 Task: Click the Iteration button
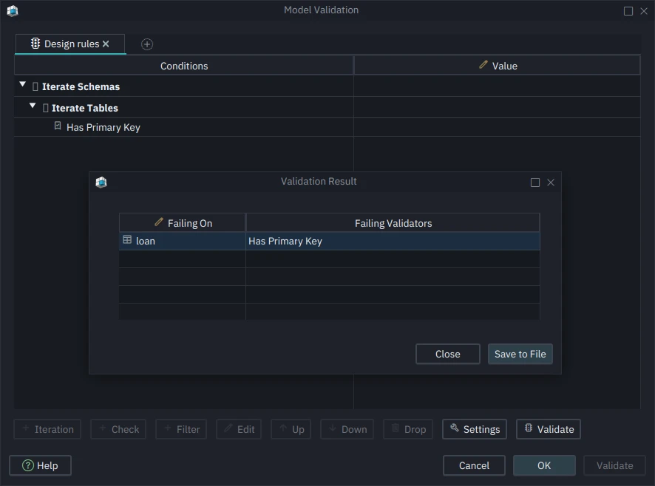click(47, 429)
